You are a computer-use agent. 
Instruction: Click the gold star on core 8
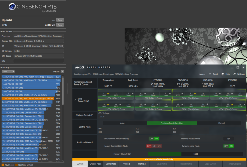click(x=195, y=93)
